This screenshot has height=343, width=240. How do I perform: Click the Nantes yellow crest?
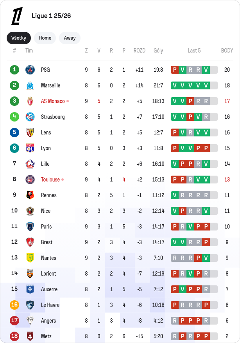[x=30, y=258]
